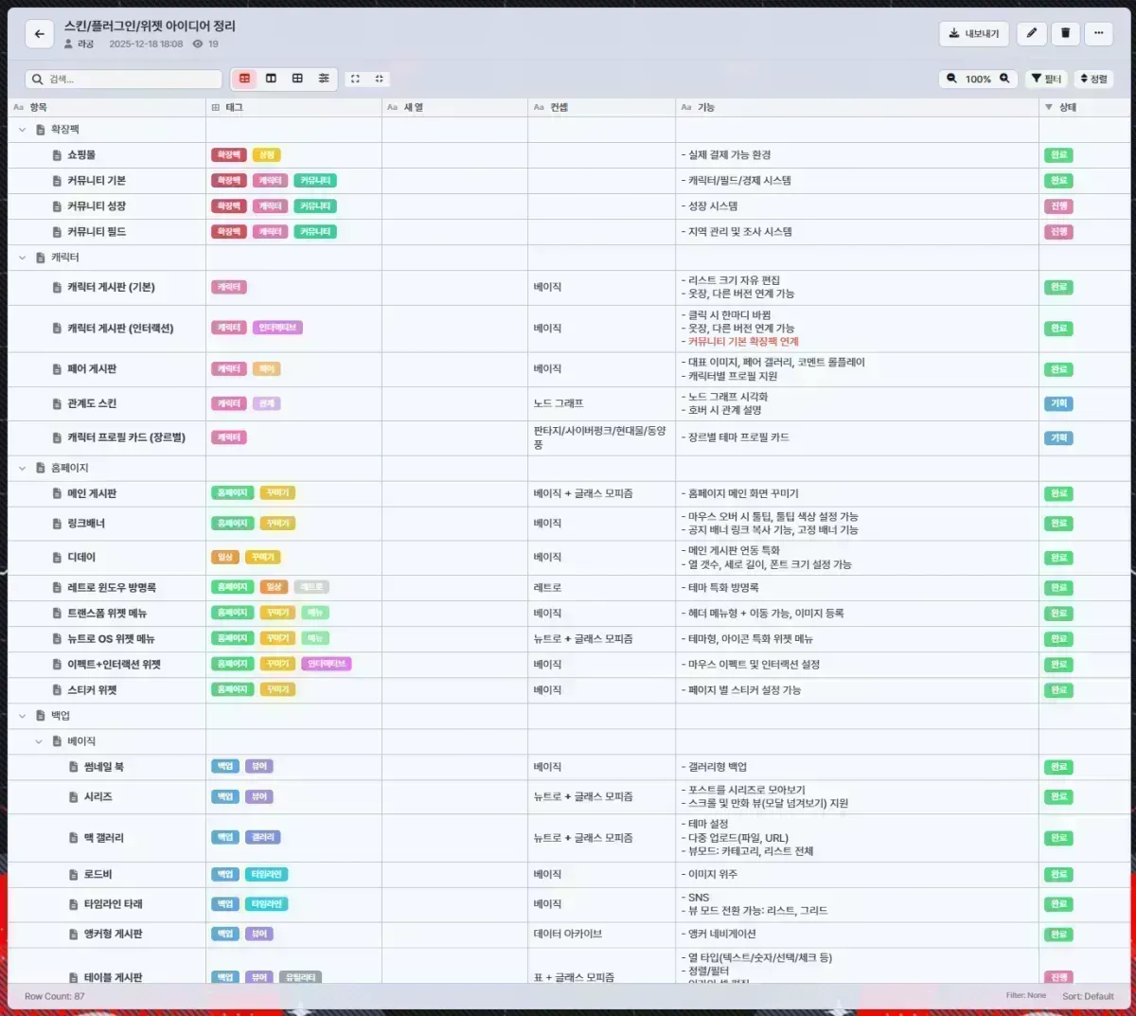The image size is (1136, 1016).
Task: Click the 태그 column header
Action: click(x=293, y=108)
